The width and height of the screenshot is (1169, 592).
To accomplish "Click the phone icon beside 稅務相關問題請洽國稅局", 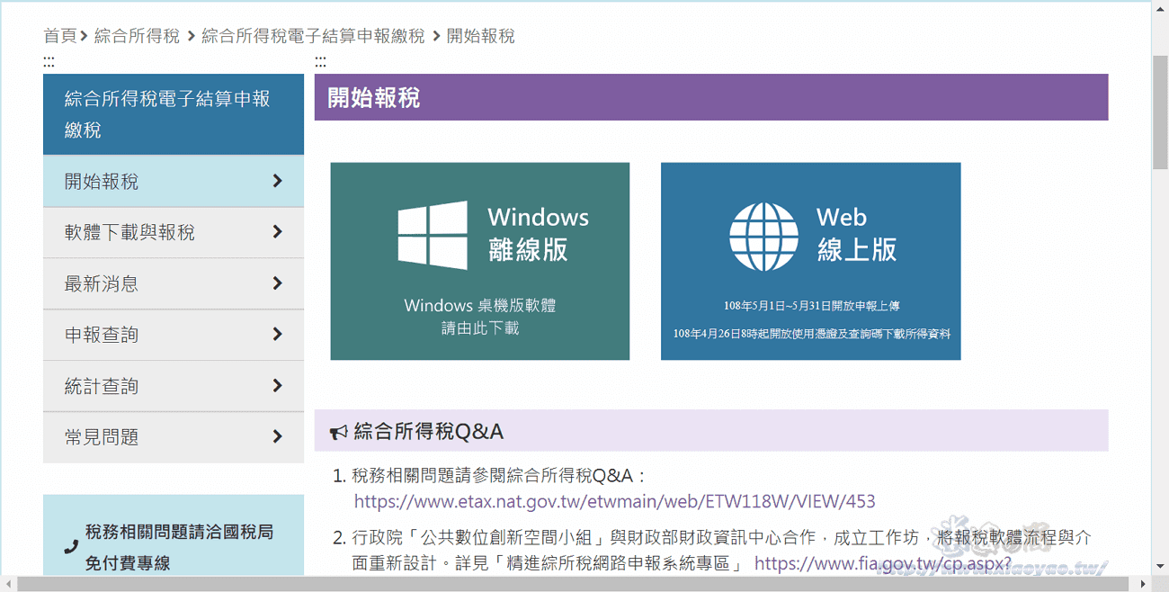I will 71,547.
